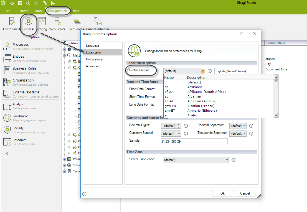Expand the System tree node
This screenshot has height=212, width=307.
(x=64, y=171)
